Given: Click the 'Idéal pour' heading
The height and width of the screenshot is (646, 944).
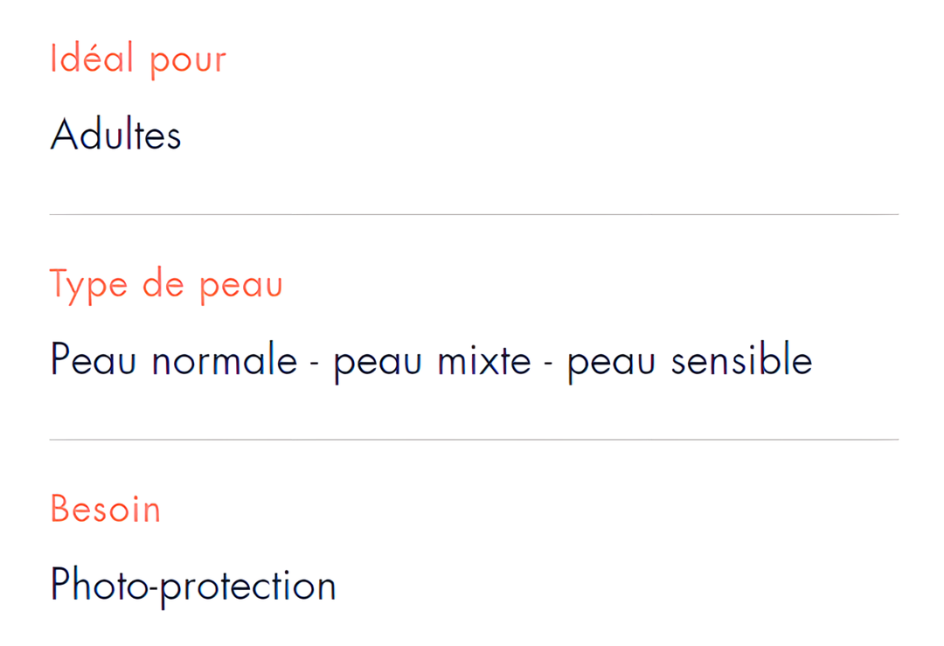Looking at the screenshot, I should click(x=138, y=60).
